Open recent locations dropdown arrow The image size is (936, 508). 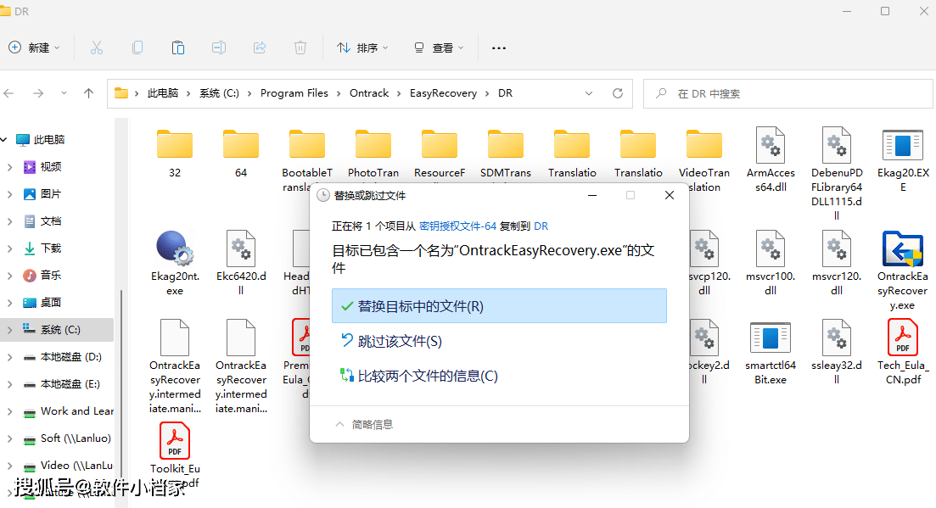(64, 93)
